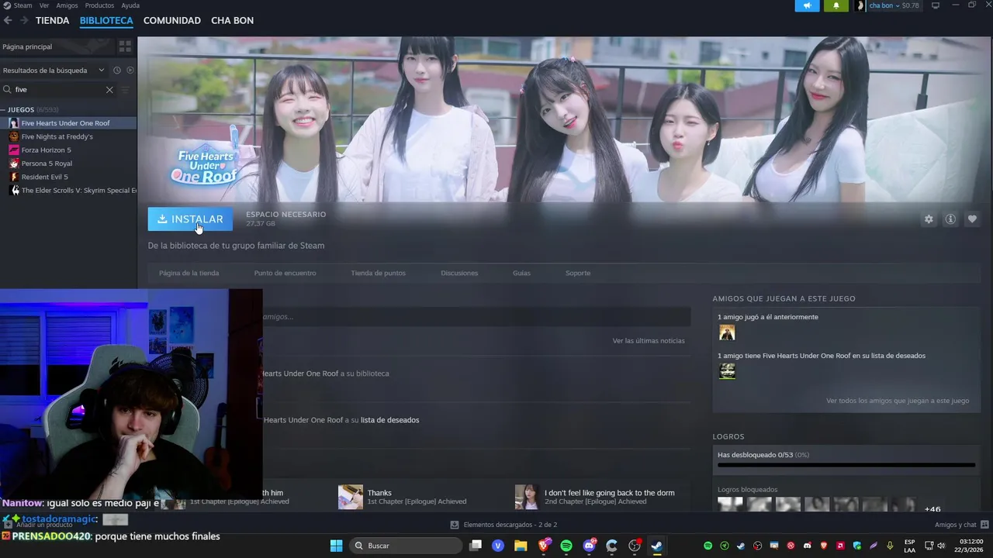Toggle the recent activity clock filter
Screen dimensions: 993x558
[117, 70]
